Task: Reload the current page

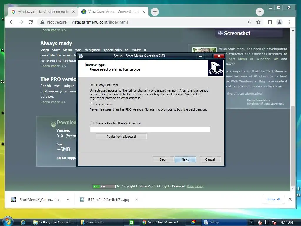Action: click(31, 22)
